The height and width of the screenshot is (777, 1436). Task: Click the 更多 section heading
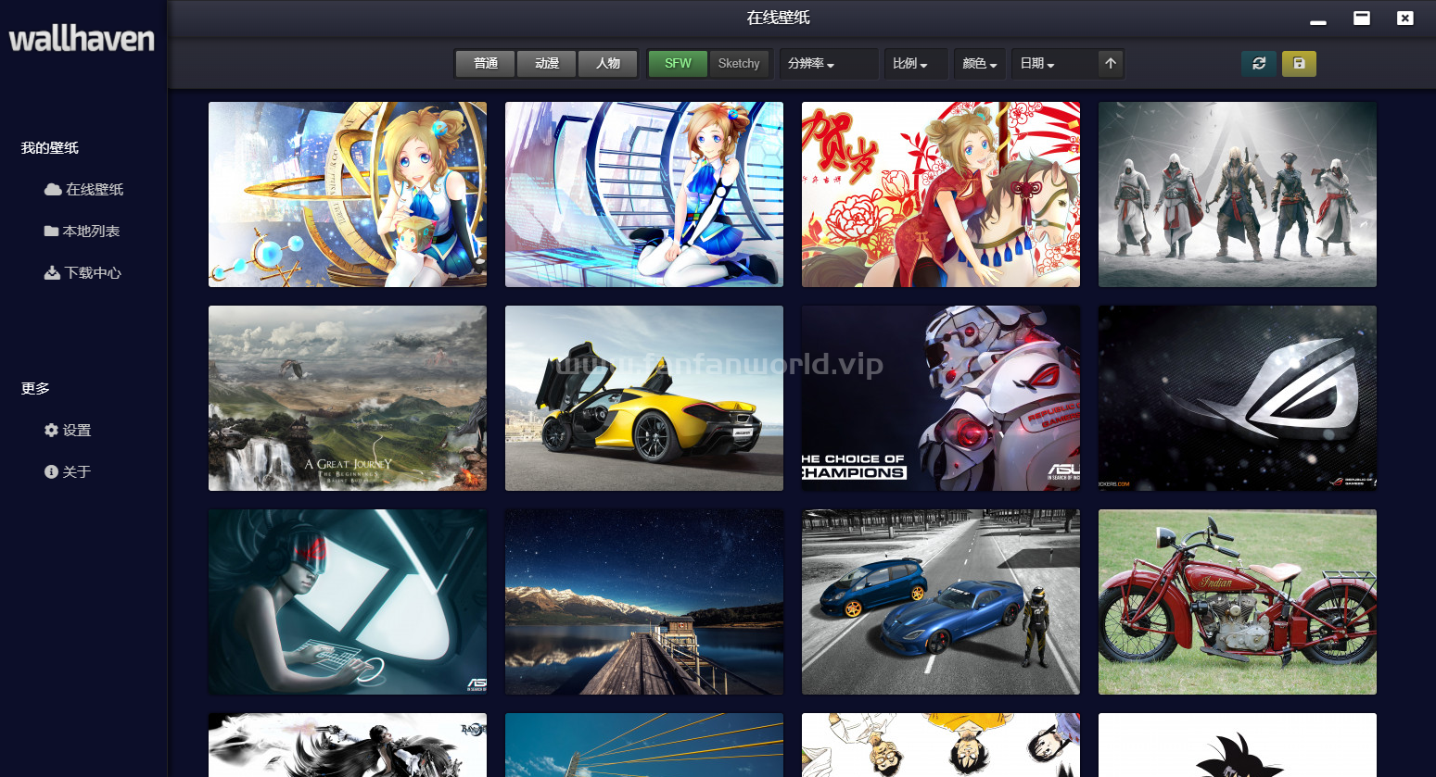(35, 389)
